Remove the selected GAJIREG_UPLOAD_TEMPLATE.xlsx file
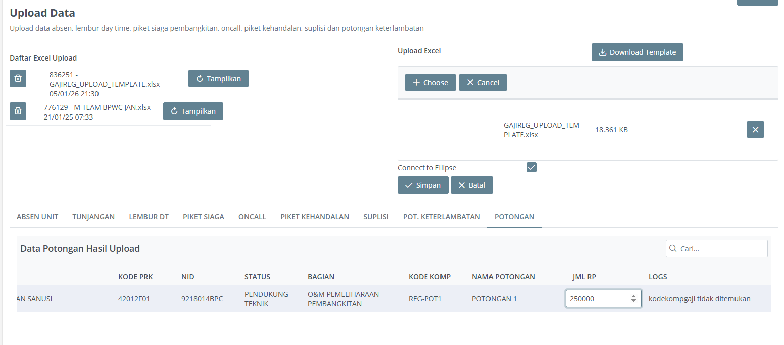Viewport: 784px width, 345px height. 755,130
